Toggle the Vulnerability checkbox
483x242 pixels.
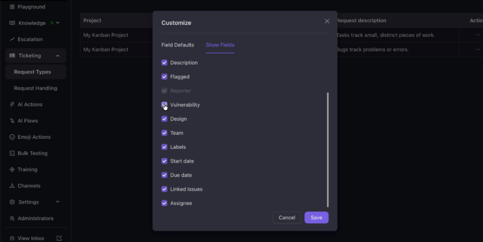164,105
